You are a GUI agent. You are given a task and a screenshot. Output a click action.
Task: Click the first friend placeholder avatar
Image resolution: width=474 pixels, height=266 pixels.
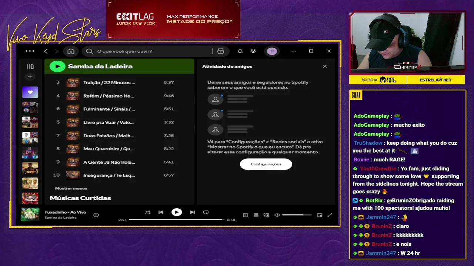[x=216, y=99]
